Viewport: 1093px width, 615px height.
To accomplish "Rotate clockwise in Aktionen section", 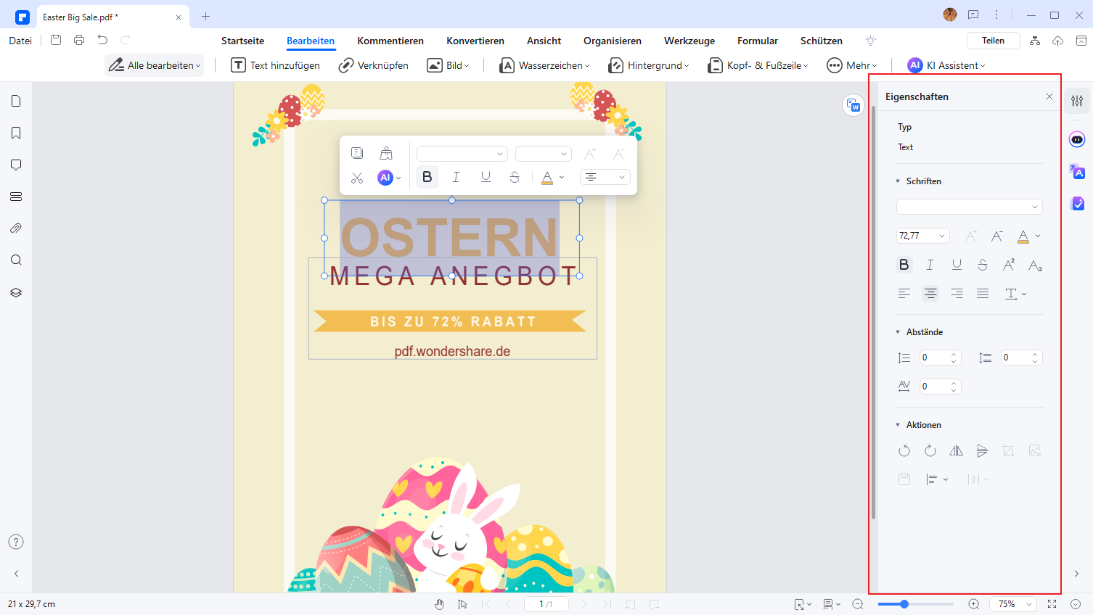I will [x=930, y=451].
